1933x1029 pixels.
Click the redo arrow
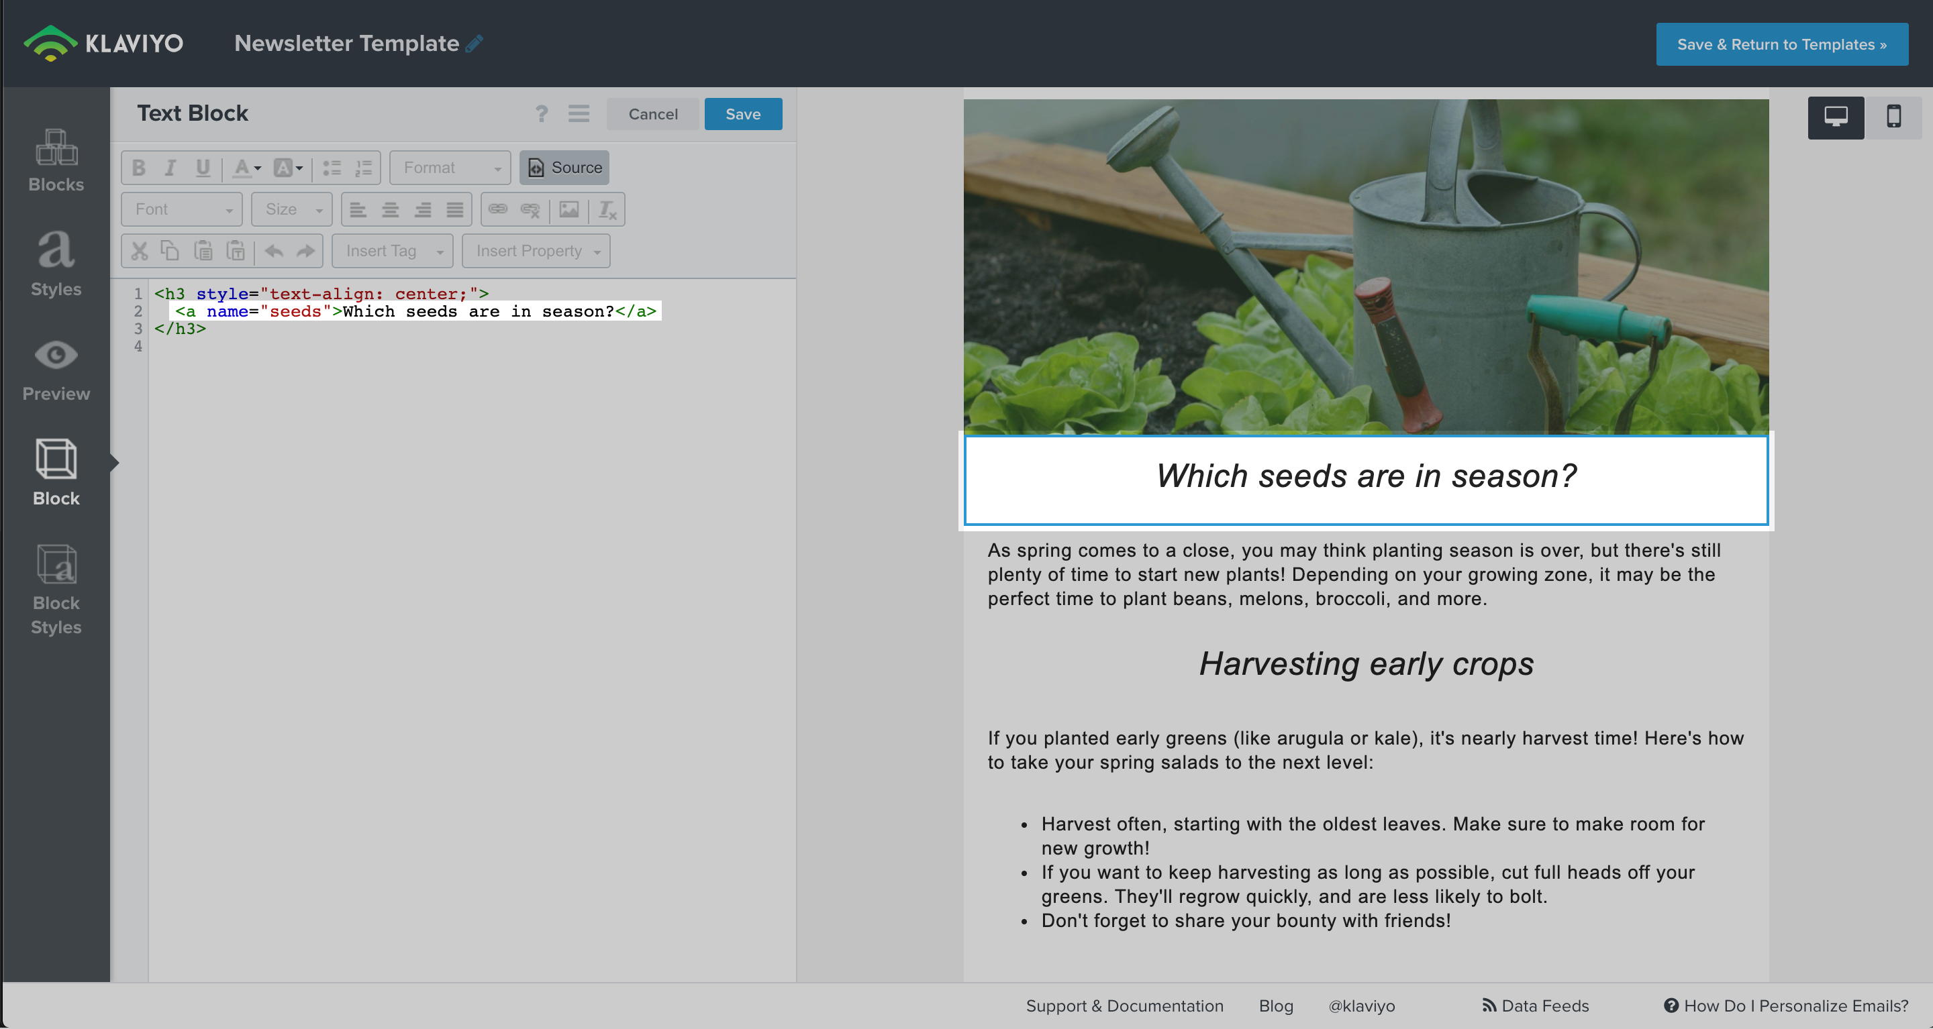pyautogui.click(x=305, y=250)
